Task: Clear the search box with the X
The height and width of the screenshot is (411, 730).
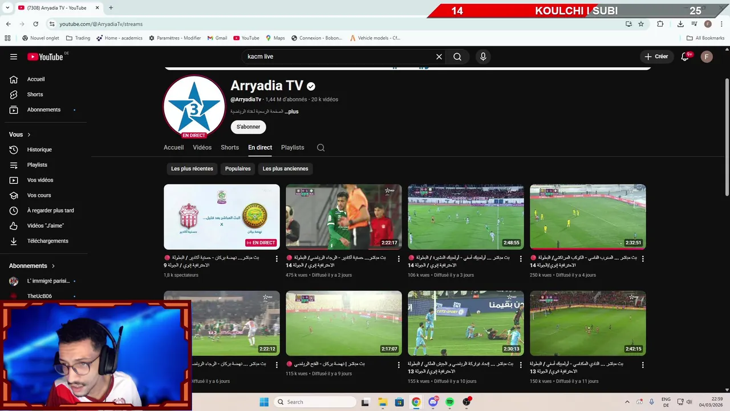Action: [x=439, y=57]
